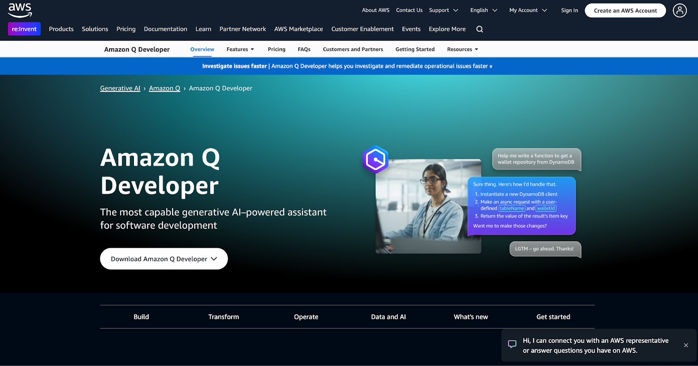
Task: Open the Events menu
Action: point(411,29)
